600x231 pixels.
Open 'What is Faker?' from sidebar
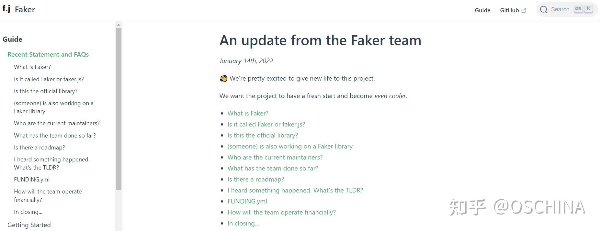point(32,67)
